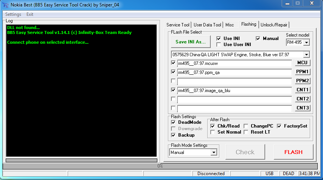Image resolution: width=323 pixels, height=180 pixels.
Task: Expand the Select model RM-495 dropdown
Action: [306, 43]
